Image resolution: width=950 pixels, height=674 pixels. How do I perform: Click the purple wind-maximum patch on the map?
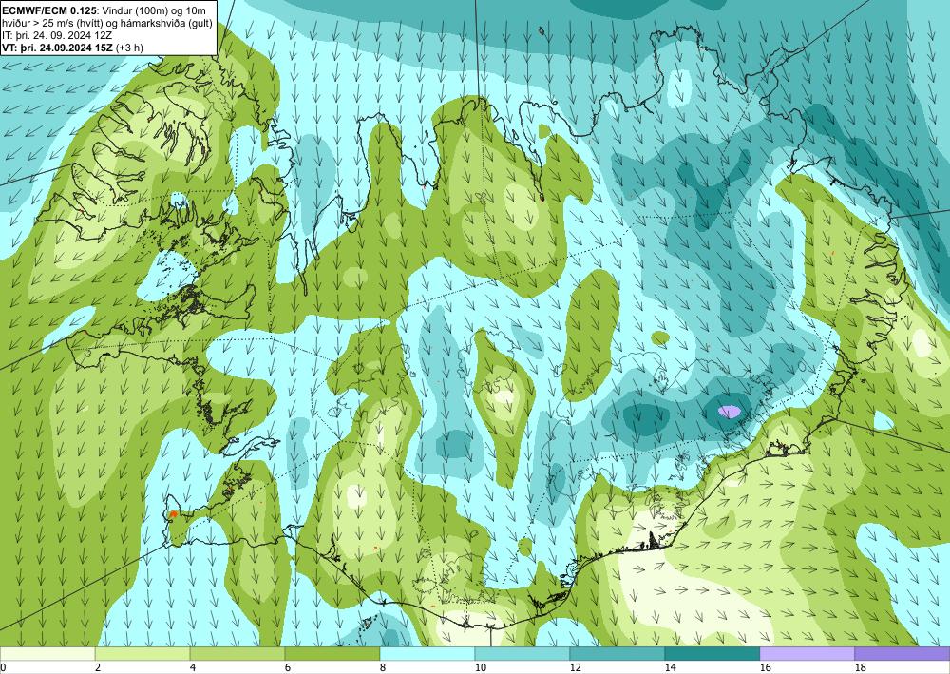click(x=730, y=412)
